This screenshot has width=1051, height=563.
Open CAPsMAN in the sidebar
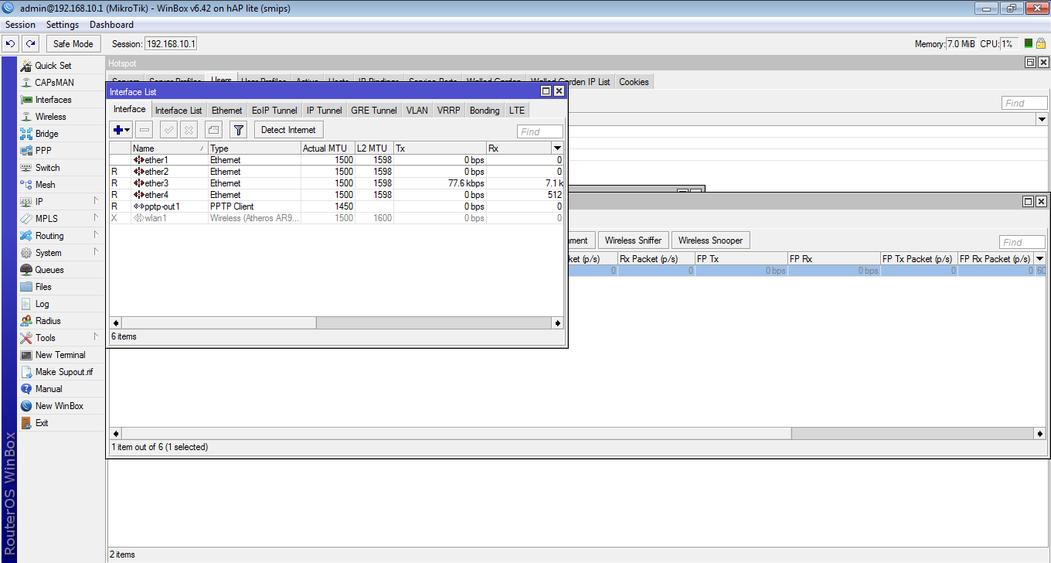click(54, 83)
